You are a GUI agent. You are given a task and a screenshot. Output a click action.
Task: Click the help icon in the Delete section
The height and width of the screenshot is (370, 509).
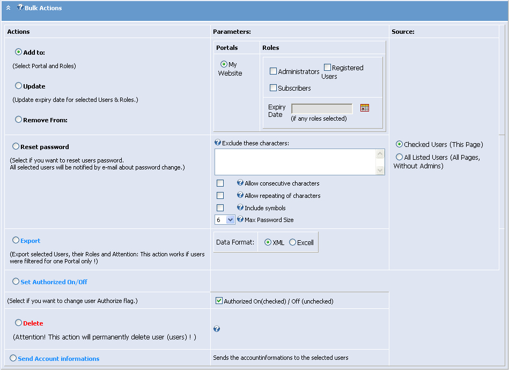pos(217,329)
